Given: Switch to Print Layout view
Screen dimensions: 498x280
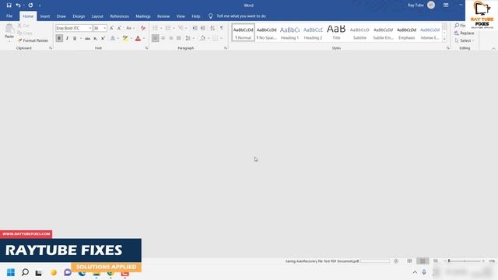Looking at the screenshot, I should click(x=423, y=261).
